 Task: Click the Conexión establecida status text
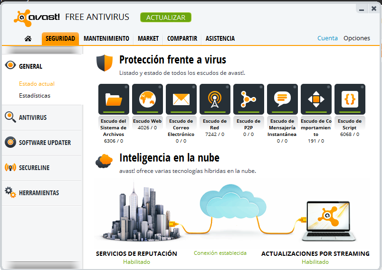(220, 253)
